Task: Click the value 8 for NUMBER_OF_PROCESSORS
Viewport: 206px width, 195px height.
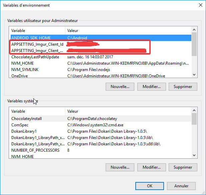Action: (68, 150)
